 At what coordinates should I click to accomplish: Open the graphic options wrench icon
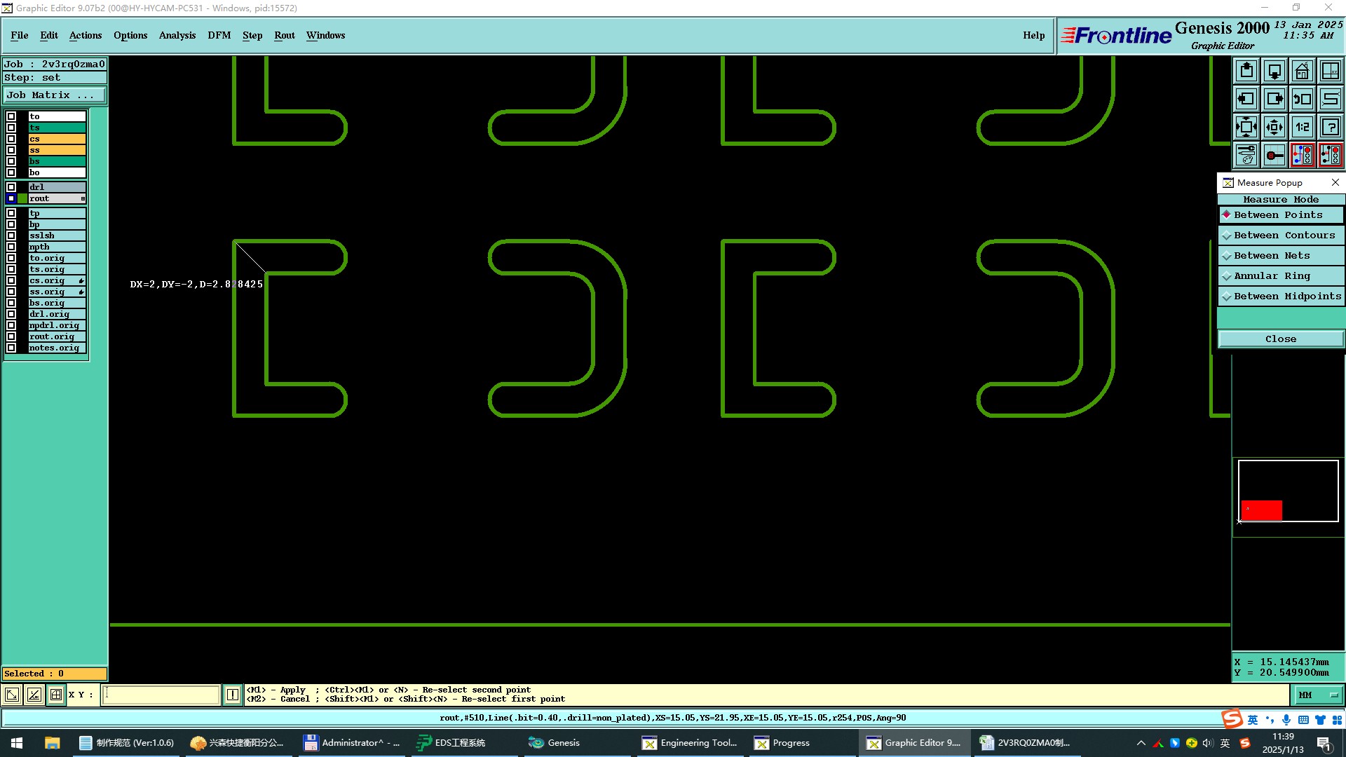click(1246, 155)
